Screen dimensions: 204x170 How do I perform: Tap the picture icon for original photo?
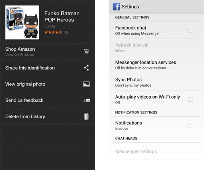click(87, 84)
